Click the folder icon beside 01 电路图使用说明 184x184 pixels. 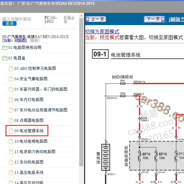5,48
